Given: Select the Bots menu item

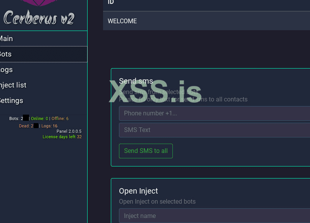Looking at the screenshot, I should coord(43,54).
